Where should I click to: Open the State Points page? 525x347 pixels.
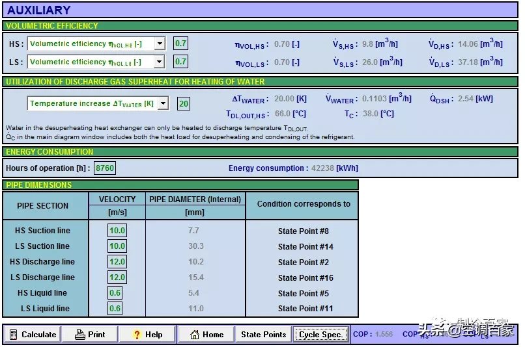click(x=264, y=334)
